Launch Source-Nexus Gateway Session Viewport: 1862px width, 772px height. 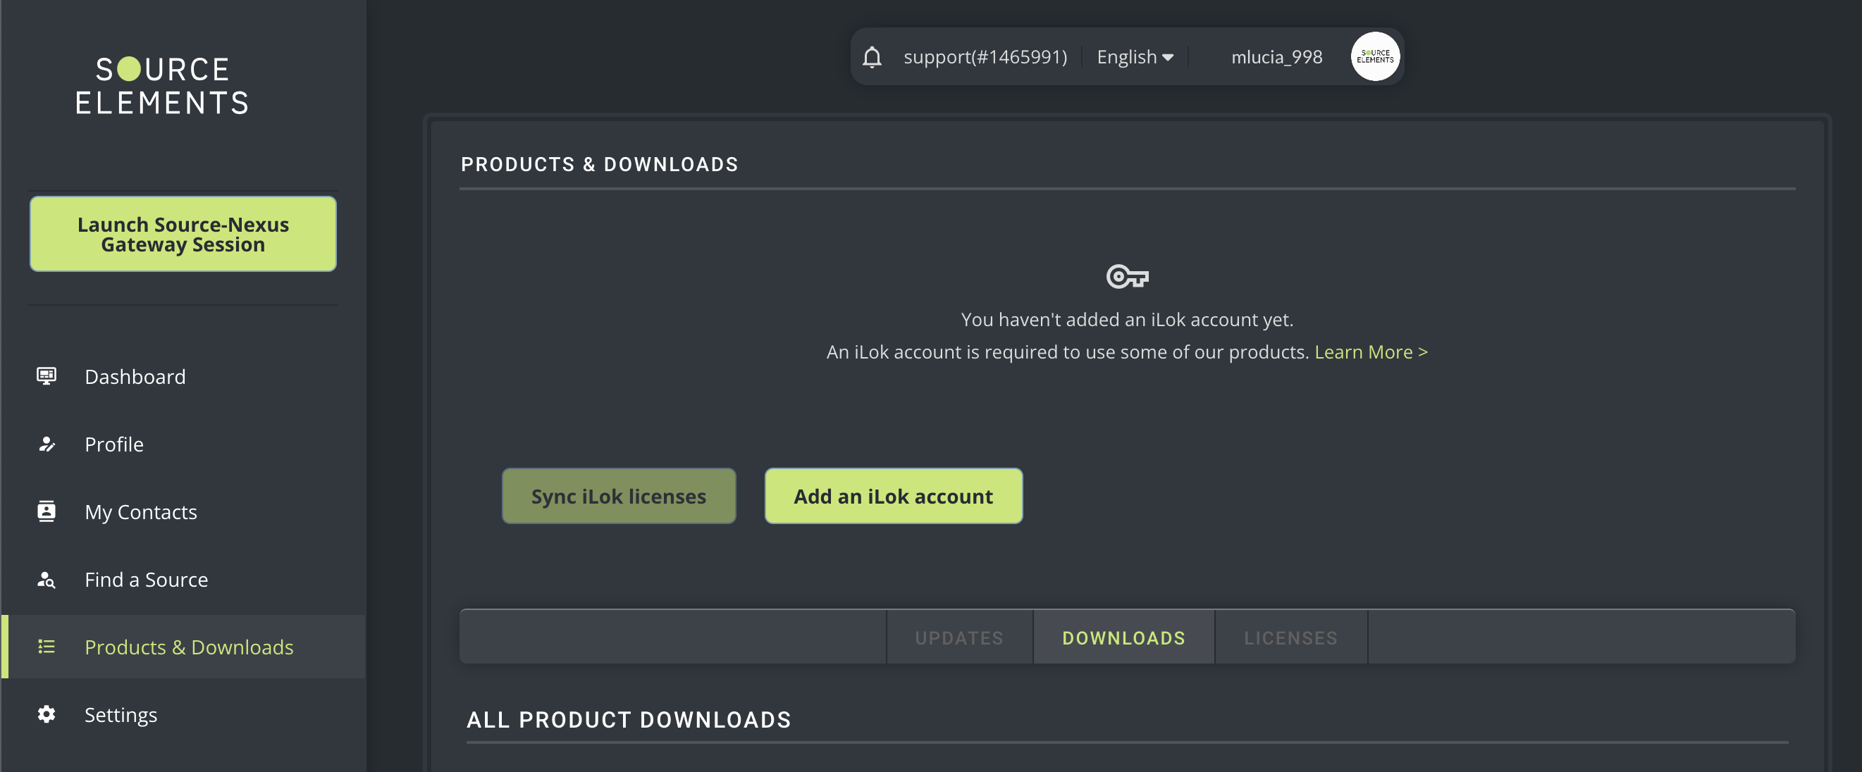[x=183, y=234]
